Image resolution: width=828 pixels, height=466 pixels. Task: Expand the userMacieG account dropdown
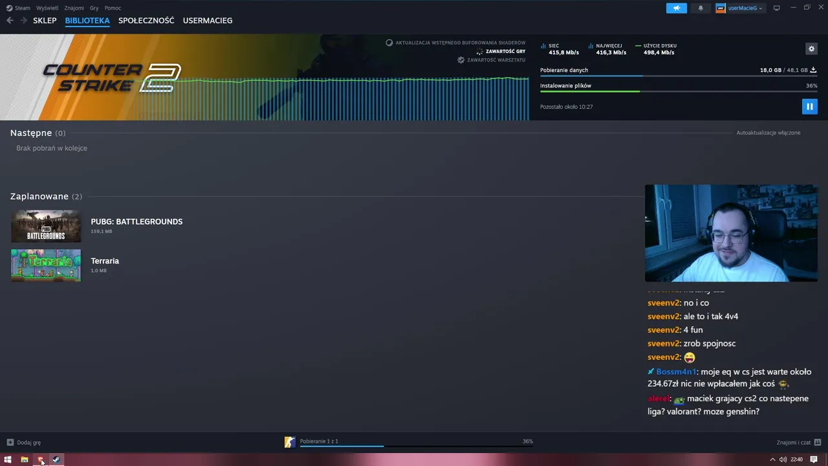pyautogui.click(x=746, y=8)
